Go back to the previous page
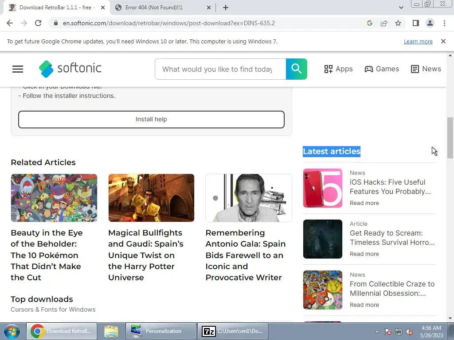The image size is (454, 340). (10, 23)
